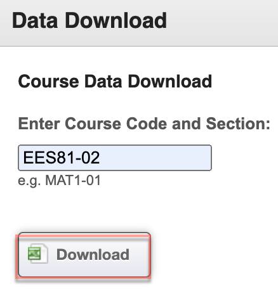Click the word 'Course' in the section heading
Viewport: 278px width, 289px height.
(x=48, y=82)
